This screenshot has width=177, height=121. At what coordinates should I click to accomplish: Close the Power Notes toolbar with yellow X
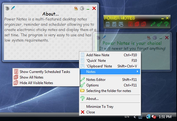[167, 18]
